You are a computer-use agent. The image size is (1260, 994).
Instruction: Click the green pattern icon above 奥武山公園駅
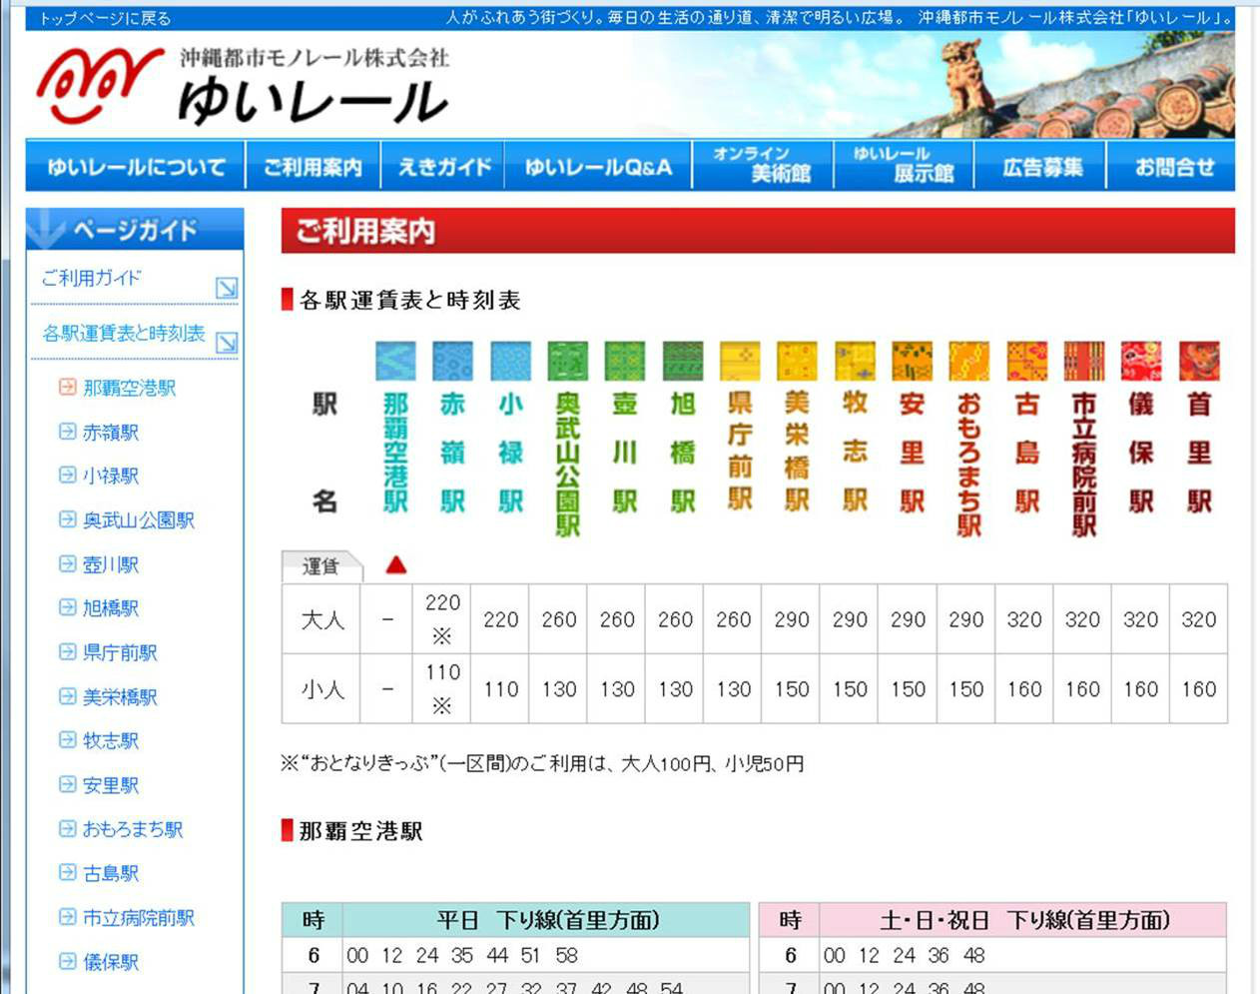point(567,361)
